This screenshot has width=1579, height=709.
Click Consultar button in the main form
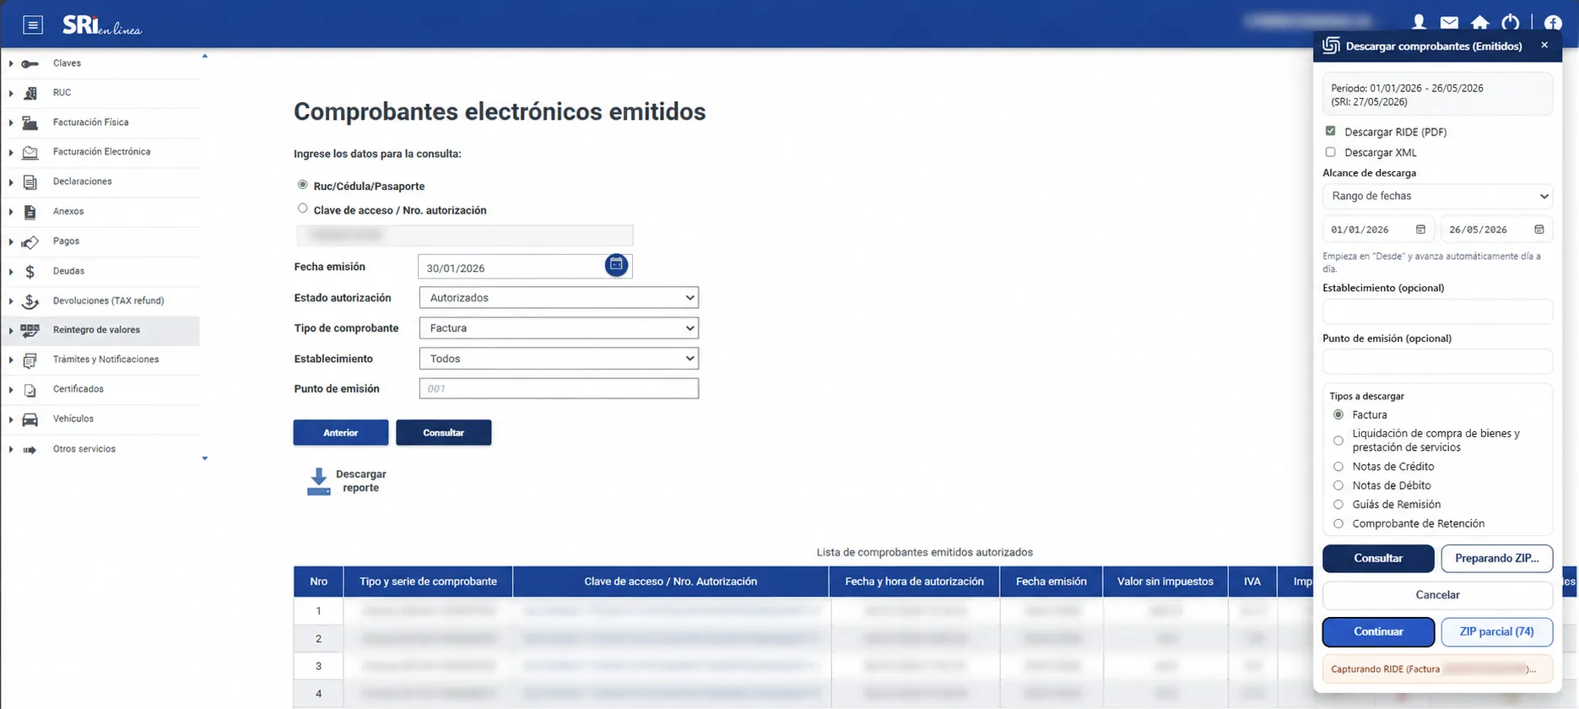coord(444,432)
